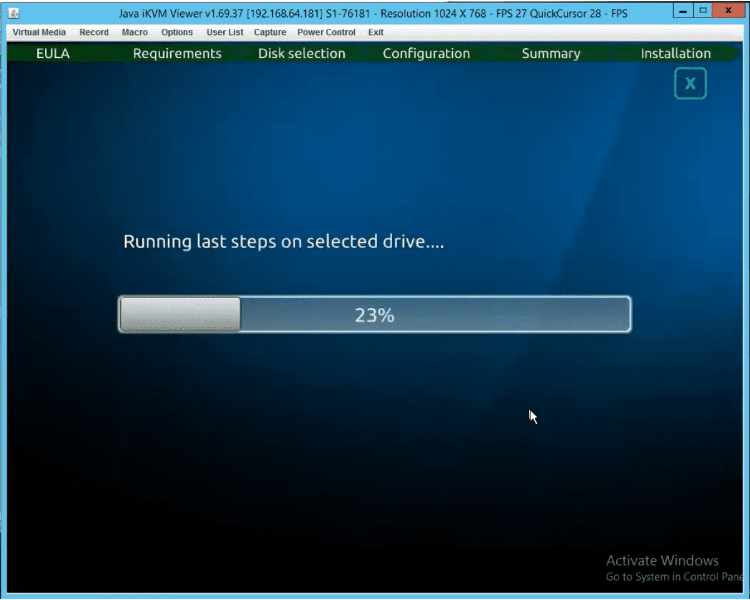Click Exit in the menu bar
Screen dimensions: 750x600
(x=375, y=33)
